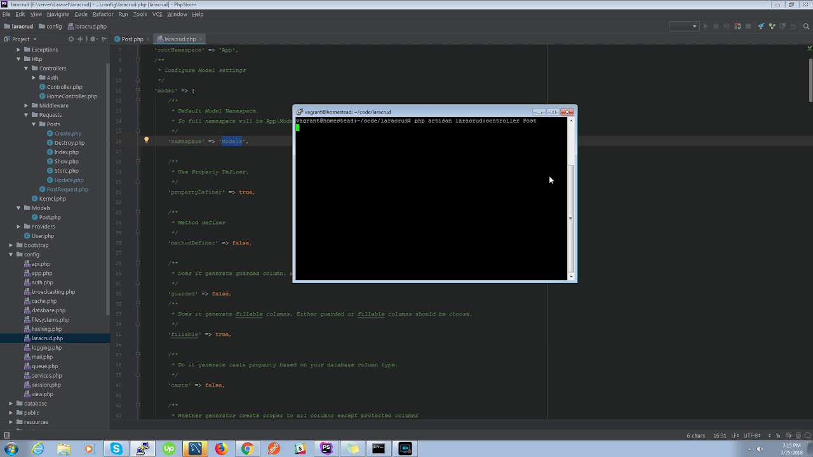This screenshot has height=457, width=813.
Task: Open Search Everywhere magnifier icon
Action: click(x=807, y=27)
